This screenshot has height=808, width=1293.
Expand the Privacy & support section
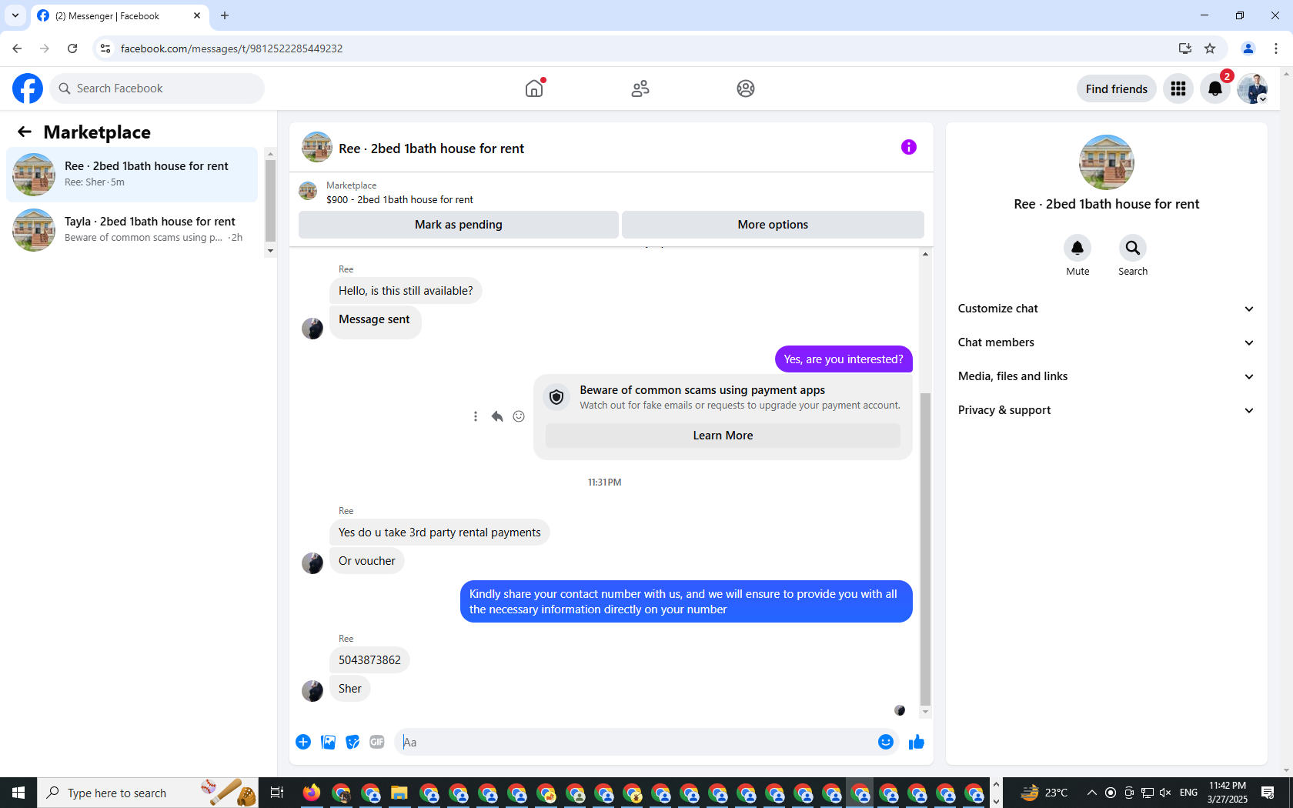tap(1106, 410)
